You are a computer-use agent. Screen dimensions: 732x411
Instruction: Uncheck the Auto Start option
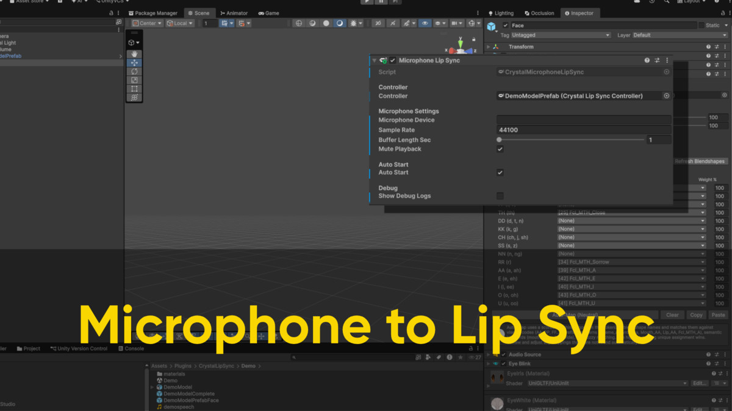click(500, 172)
